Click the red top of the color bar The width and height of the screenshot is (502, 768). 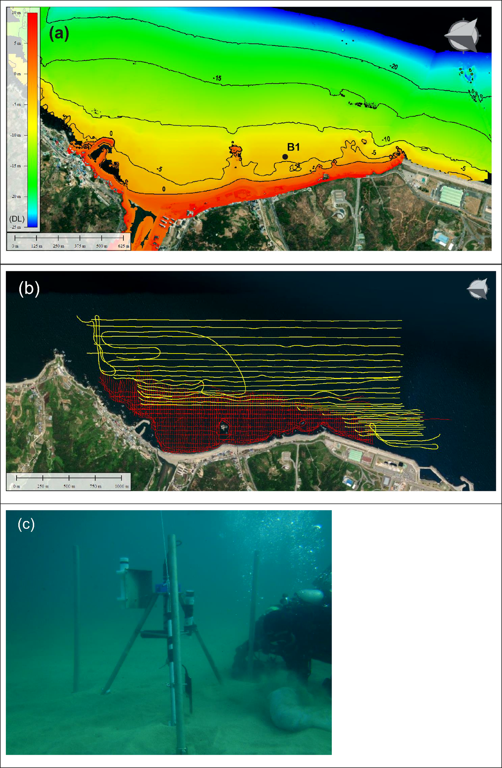pos(32,16)
